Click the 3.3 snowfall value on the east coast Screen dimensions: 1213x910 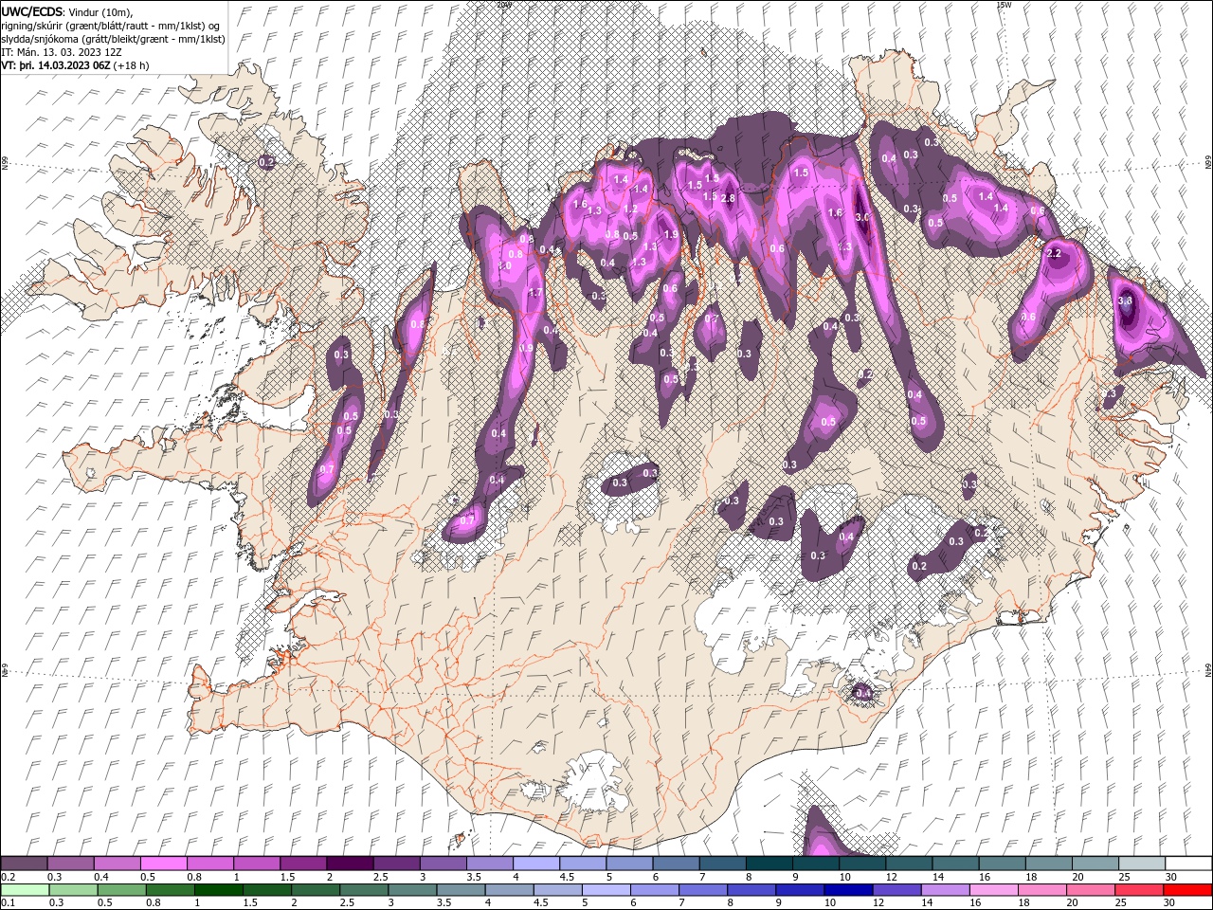point(1125,300)
